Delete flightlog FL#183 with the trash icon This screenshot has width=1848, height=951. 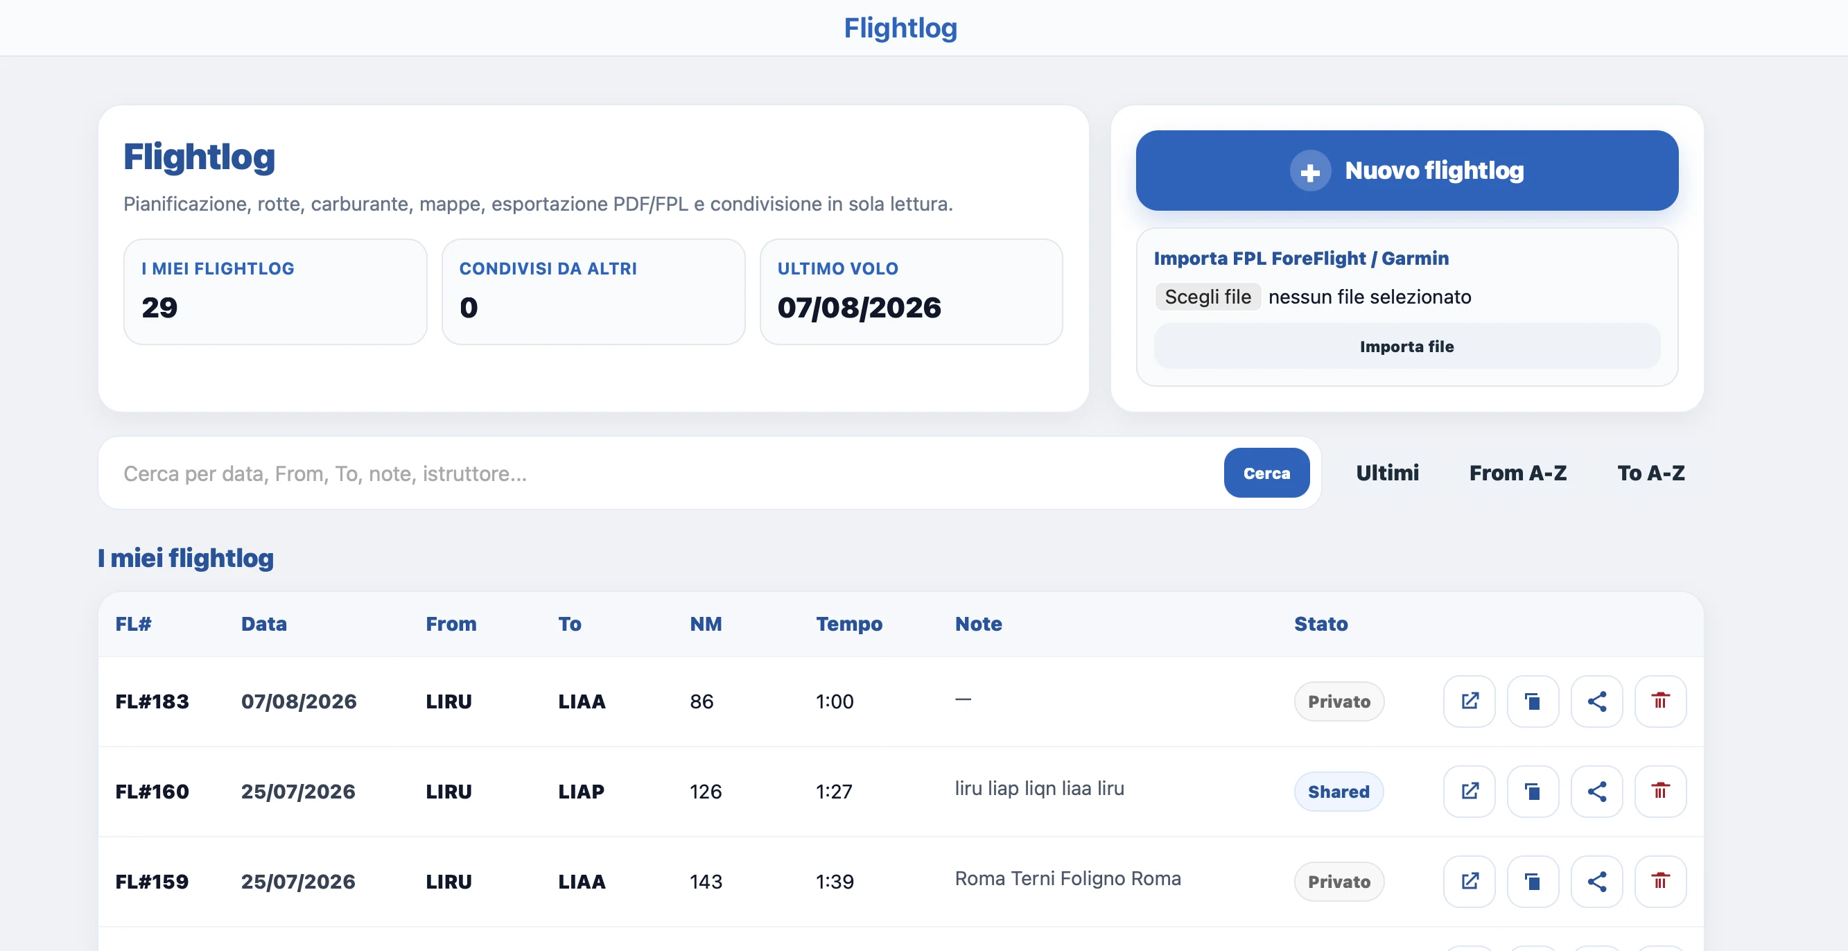coord(1660,701)
